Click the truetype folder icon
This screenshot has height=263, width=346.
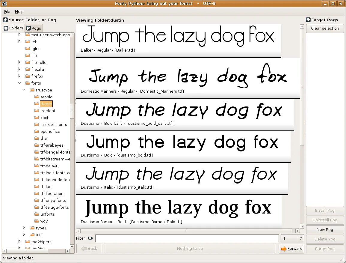coord(32,90)
